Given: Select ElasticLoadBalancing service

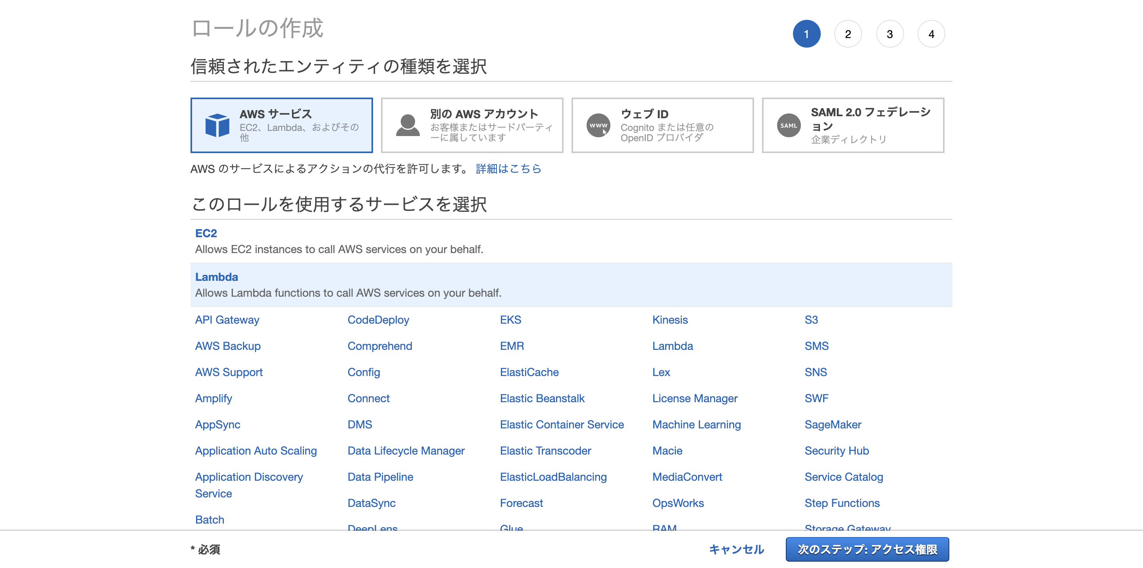Looking at the screenshot, I should coord(553,477).
